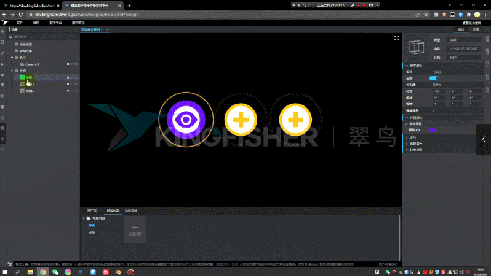Click the purple eye button in viewport

coord(186,119)
